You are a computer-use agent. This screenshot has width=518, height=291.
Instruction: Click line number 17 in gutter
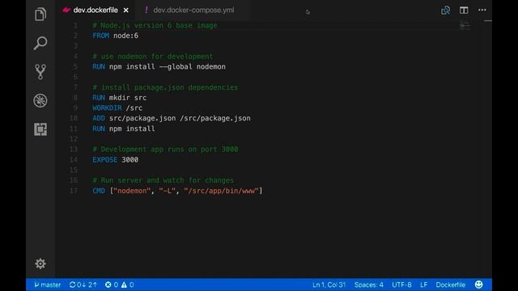click(x=74, y=191)
